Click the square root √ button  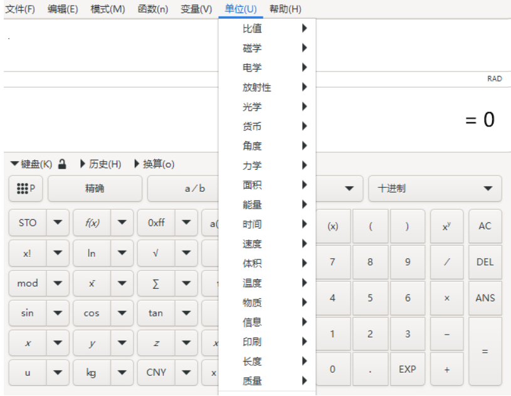tap(156, 253)
